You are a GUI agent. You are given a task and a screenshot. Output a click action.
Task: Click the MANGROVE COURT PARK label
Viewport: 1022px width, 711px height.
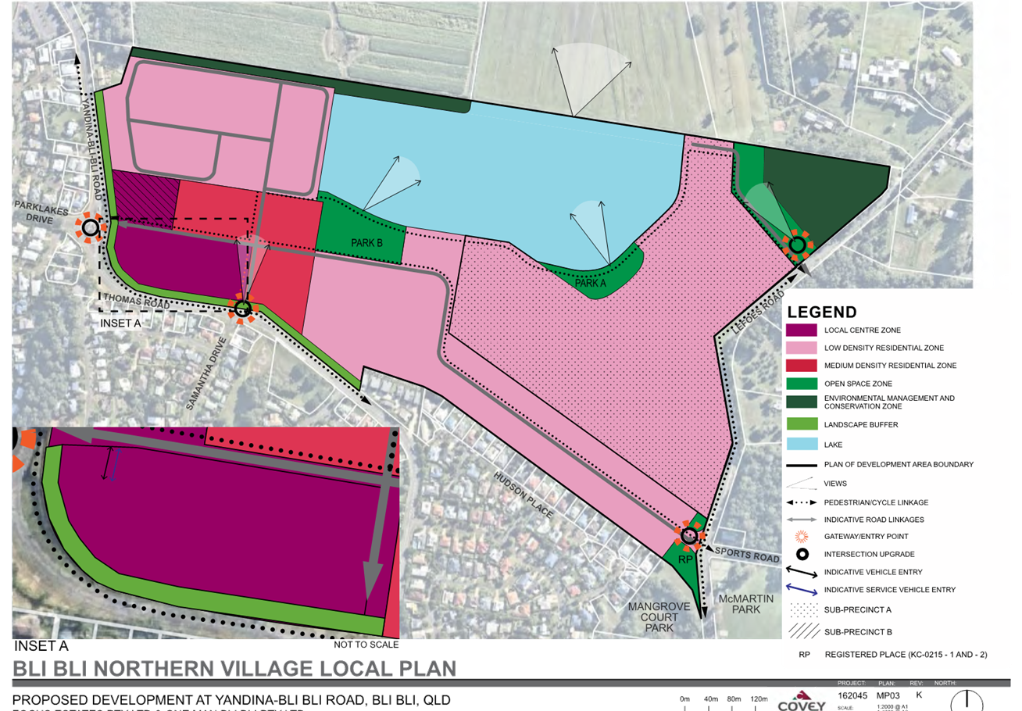coord(661,616)
